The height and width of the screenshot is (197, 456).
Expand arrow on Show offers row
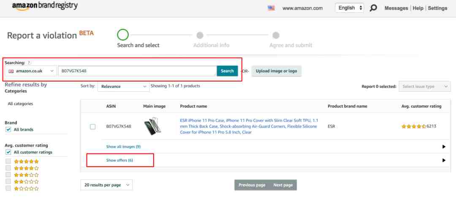point(444,160)
